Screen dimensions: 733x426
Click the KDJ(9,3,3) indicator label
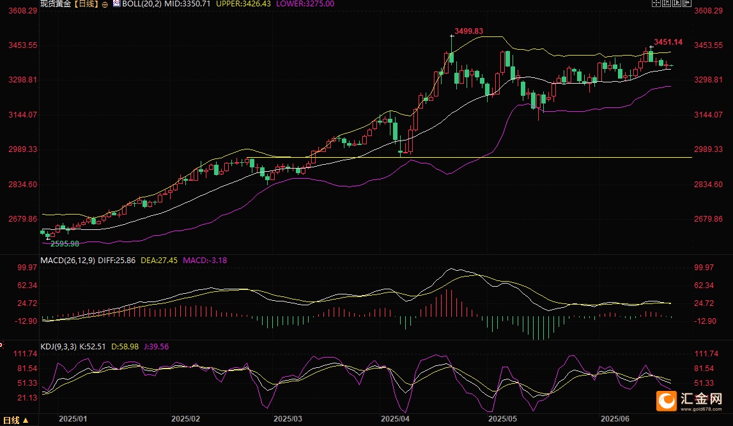coord(58,347)
